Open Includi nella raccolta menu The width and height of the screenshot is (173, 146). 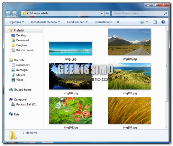pos(45,22)
